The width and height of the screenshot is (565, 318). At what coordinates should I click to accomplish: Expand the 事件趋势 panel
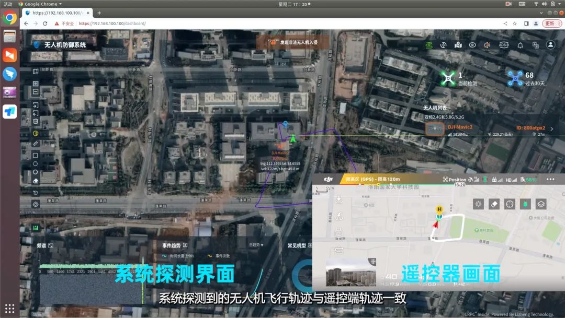[x=185, y=245]
